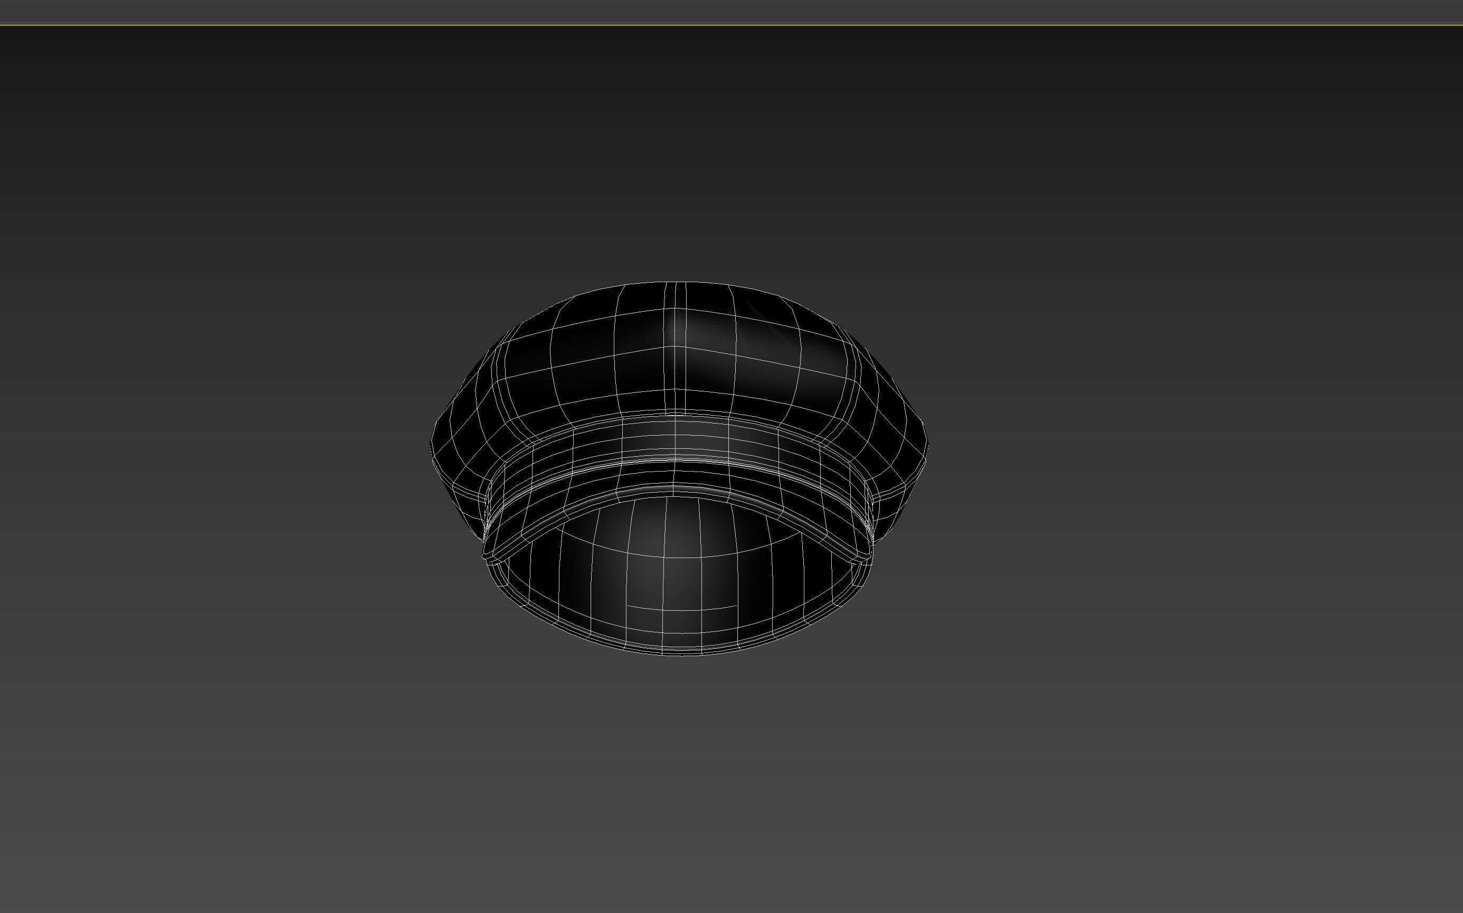Screen dimensions: 1463x913
Task: Select the wireframe cap model in viewport
Action: [x=678, y=468]
